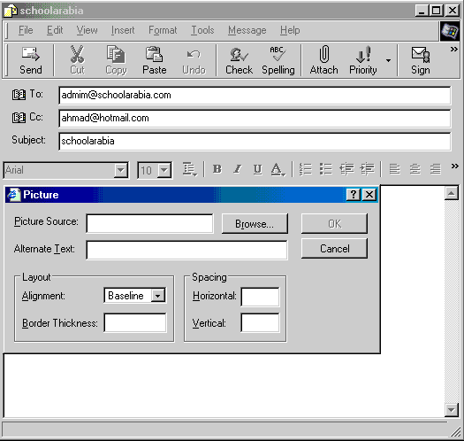Show more main toolbar buttons chevron
The width and height of the screenshot is (464, 441).
(454, 50)
